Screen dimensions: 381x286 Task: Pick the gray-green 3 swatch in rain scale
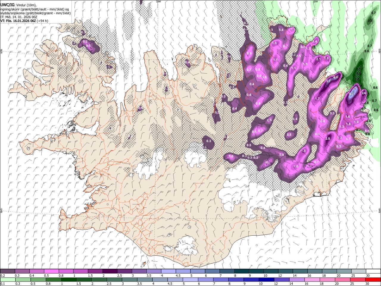coord(130,279)
